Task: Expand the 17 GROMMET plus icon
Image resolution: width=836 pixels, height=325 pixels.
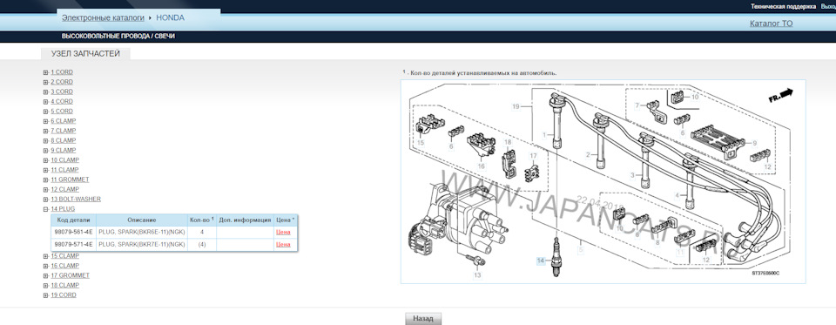Action: coord(46,276)
